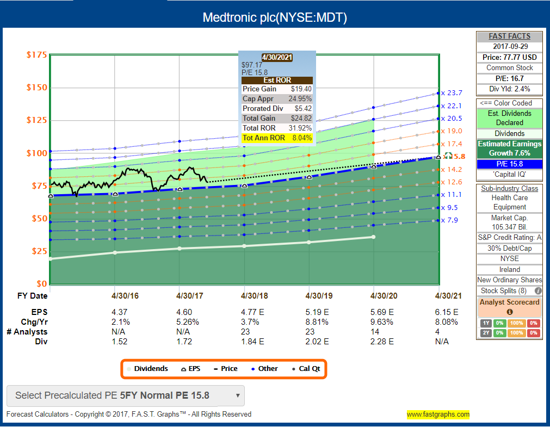The height and width of the screenshot is (427, 550).
Task: Click the EPS value 4.37
Action: 119,312
